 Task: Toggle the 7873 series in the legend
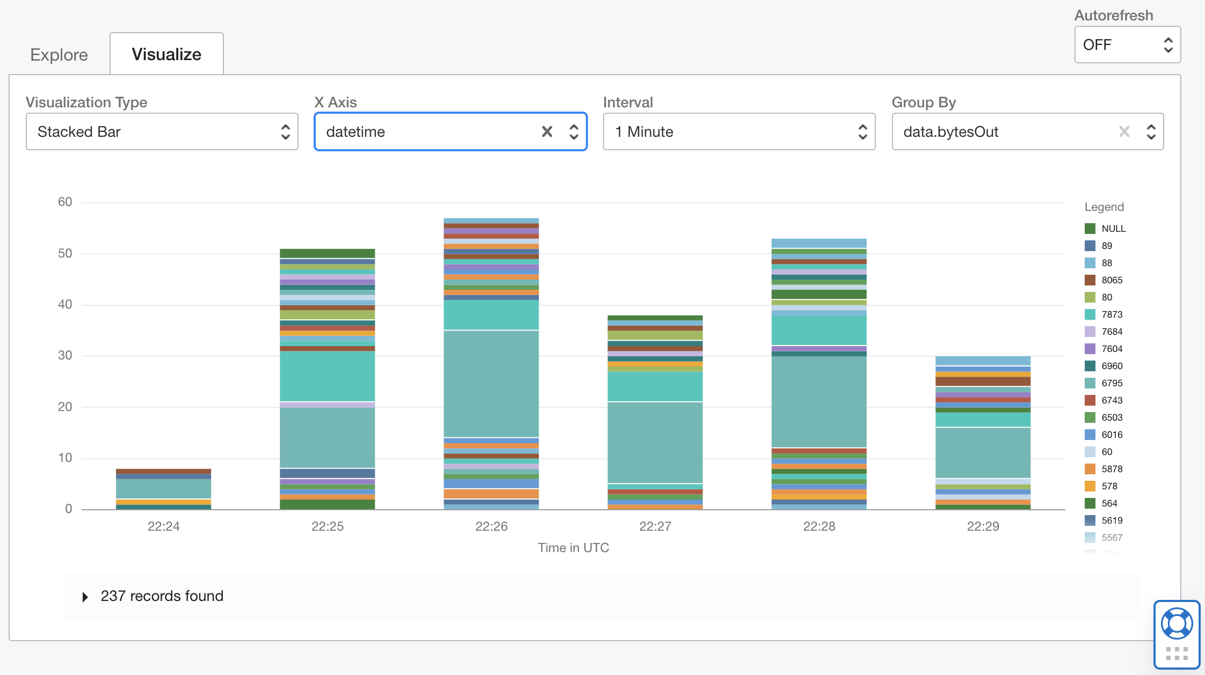click(1112, 314)
